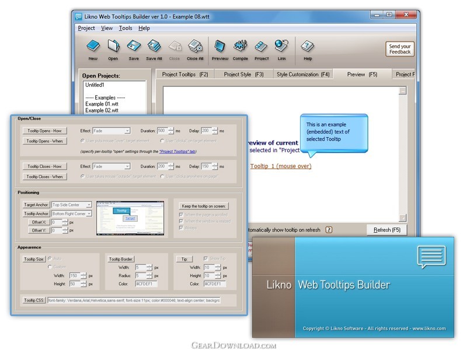Open the Tools menu
Image resolution: width=467 pixels, height=350 pixels.
click(126, 28)
